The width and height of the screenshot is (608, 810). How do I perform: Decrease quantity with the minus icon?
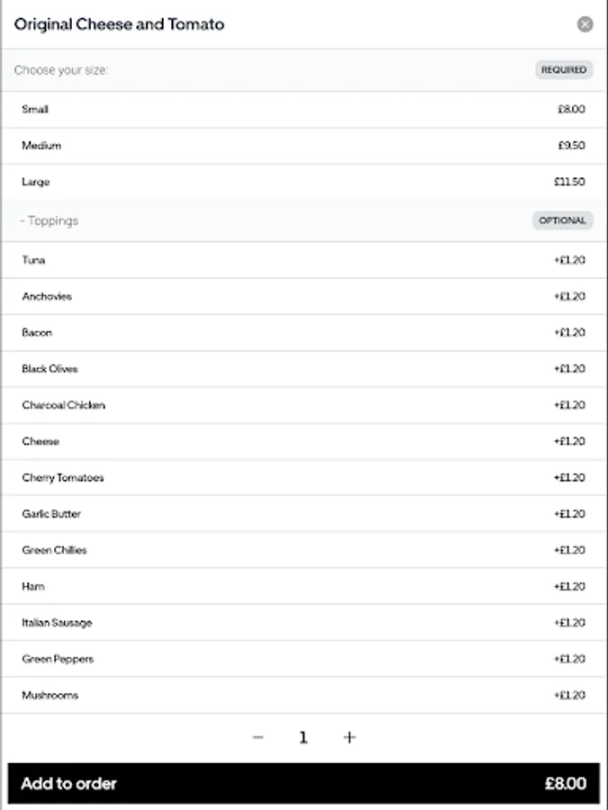pos(259,737)
